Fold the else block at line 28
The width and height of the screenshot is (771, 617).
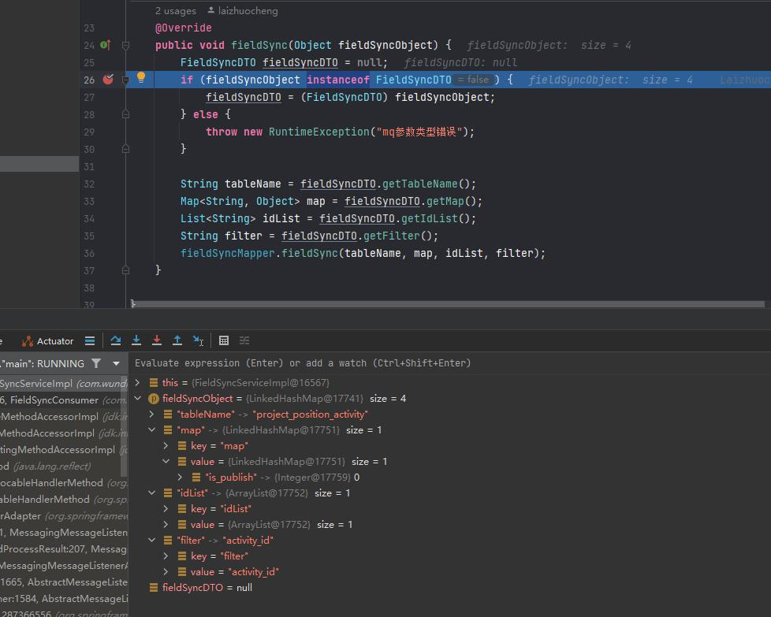[x=125, y=114]
